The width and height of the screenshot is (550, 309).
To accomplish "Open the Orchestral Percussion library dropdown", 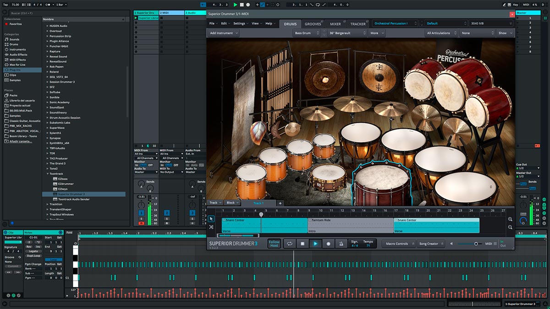I will pos(396,23).
